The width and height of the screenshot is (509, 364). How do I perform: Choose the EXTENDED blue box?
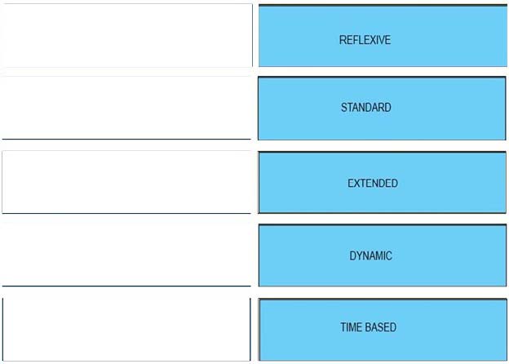point(382,182)
